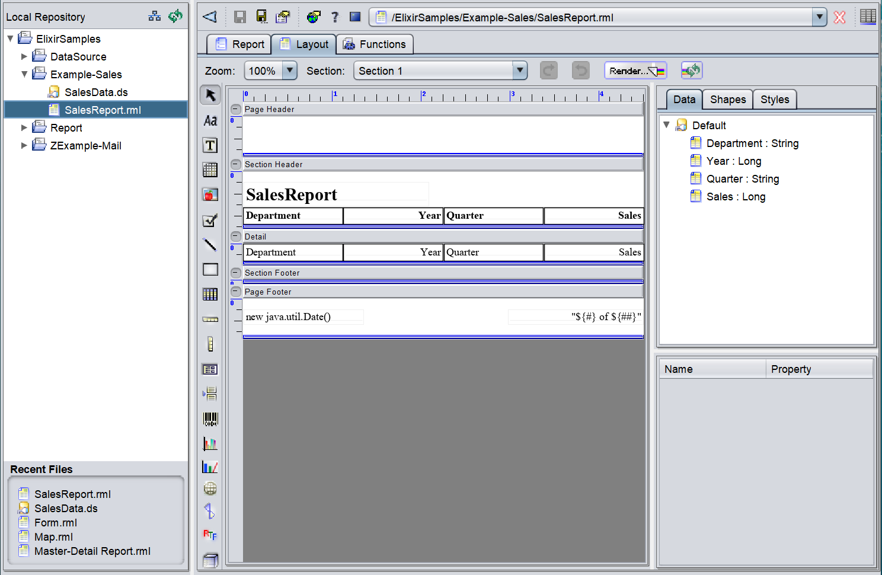Select the rectangle shape tool
The width and height of the screenshot is (882, 575).
coord(210,270)
